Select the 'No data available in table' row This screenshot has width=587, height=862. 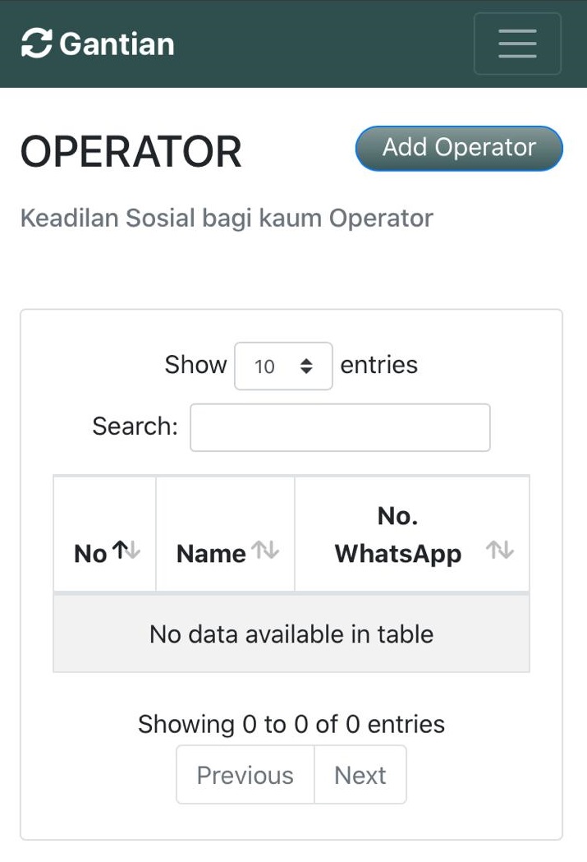click(291, 634)
